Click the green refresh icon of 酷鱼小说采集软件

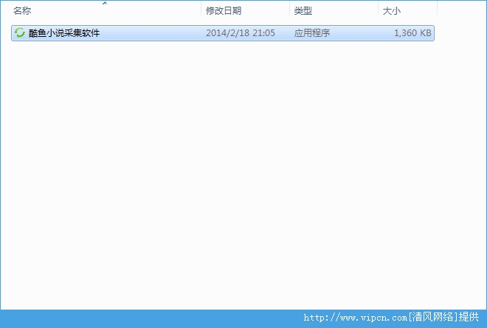click(20, 32)
